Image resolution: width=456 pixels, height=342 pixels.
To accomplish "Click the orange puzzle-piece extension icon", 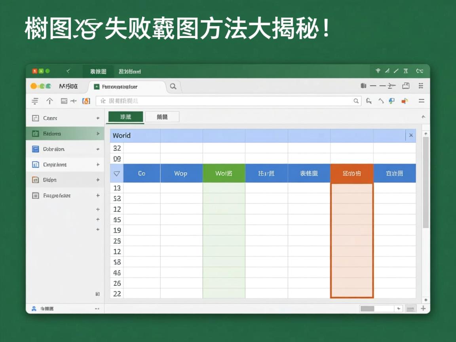I will (405, 101).
